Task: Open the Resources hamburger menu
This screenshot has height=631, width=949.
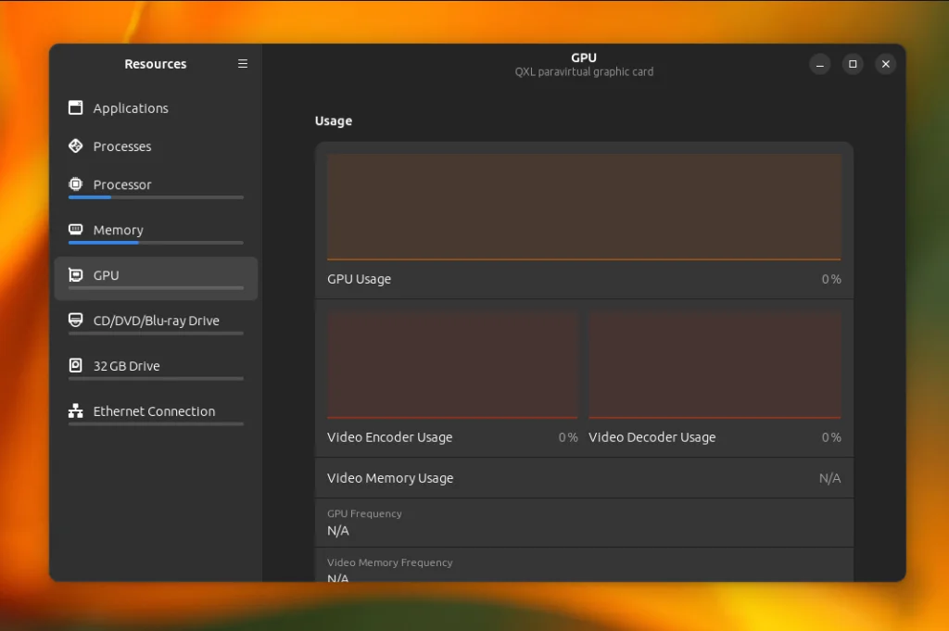Action: click(x=243, y=64)
